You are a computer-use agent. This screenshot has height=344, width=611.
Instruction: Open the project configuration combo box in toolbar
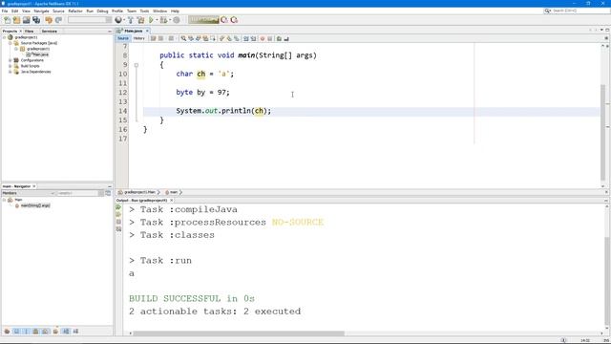(90, 20)
